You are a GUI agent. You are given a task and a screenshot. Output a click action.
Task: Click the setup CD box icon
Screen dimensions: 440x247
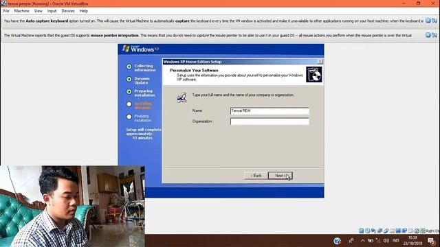coord(313,74)
